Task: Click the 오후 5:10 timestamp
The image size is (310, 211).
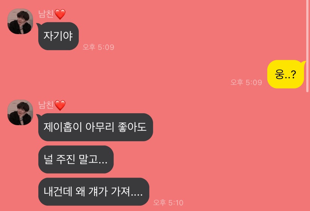Action: click(x=168, y=203)
